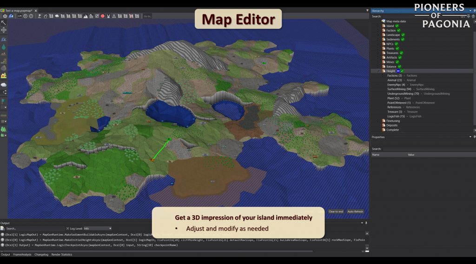This screenshot has width=476, height=264.
Task: Toggle green checkmark on Sediments node
Action: 403,40
